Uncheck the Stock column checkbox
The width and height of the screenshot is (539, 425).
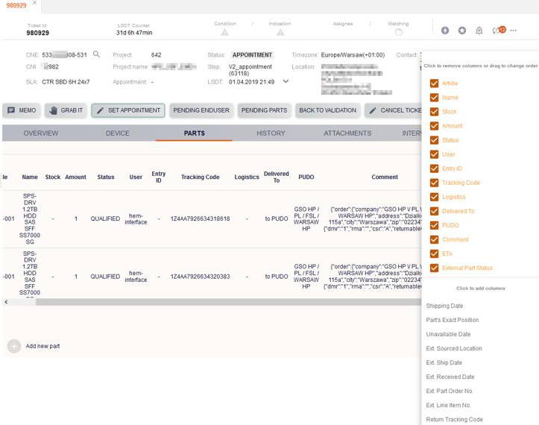(x=434, y=112)
